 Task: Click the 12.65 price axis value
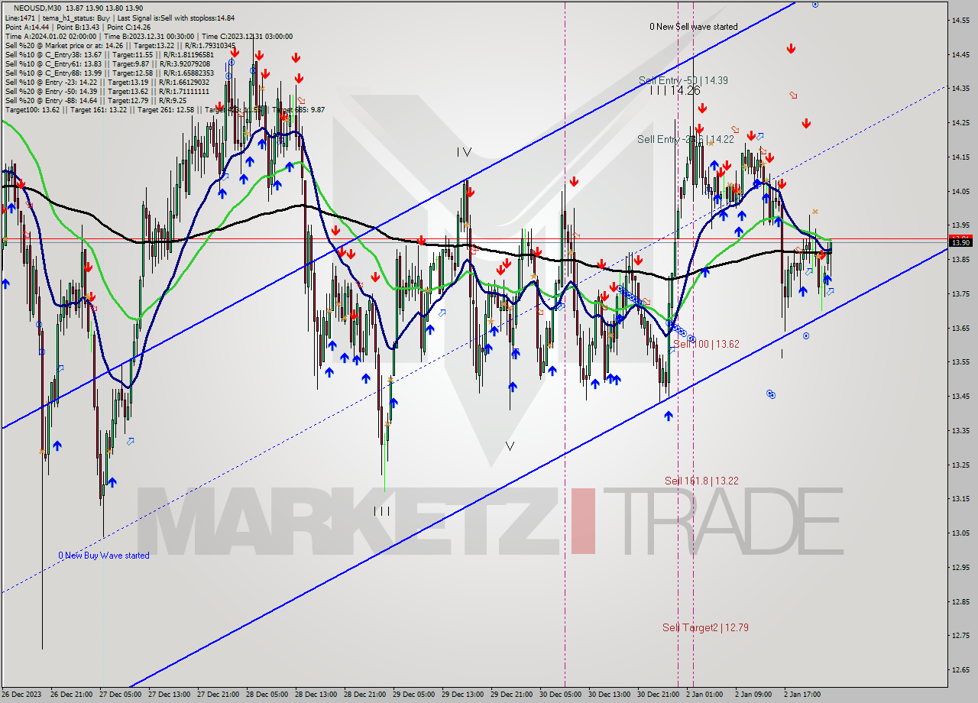(x=961, y=670)
